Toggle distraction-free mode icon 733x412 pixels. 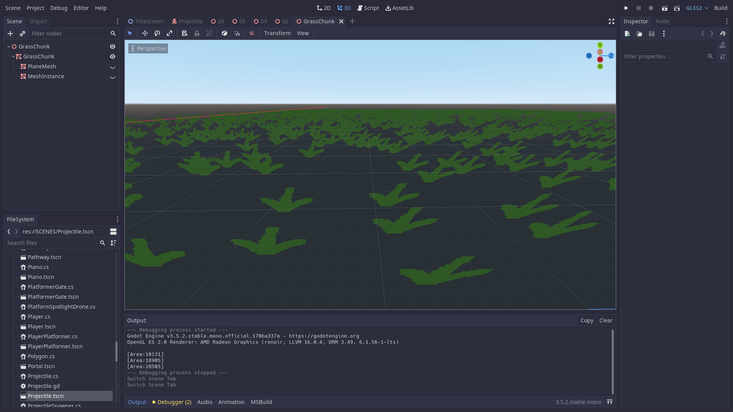pyautogui.click(x=612, y=21)
